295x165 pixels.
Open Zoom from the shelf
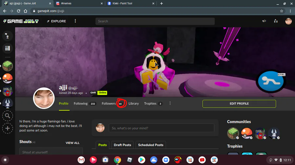point(166,160)
